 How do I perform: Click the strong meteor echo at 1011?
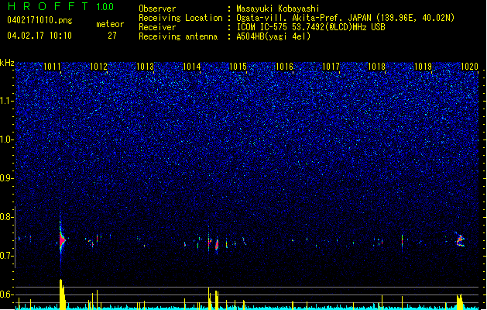pyautogui.click(x=62, y=240)
